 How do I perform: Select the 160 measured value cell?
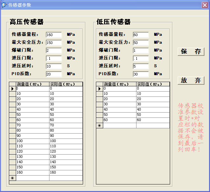(32, 173)
